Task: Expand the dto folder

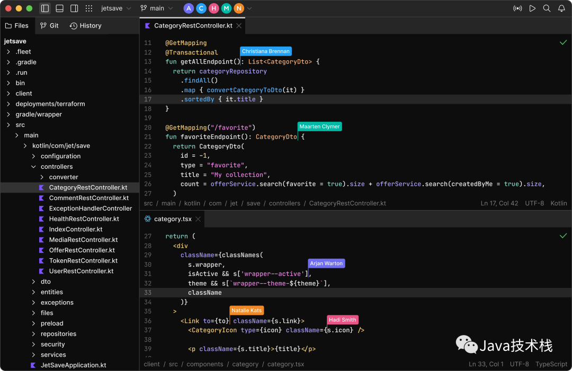Action: pos(33,282)
